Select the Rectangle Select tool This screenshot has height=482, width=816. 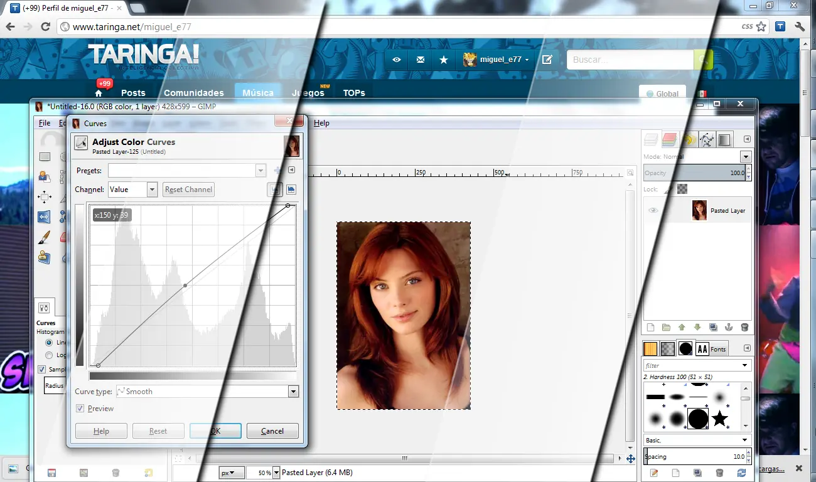[44, 157]
